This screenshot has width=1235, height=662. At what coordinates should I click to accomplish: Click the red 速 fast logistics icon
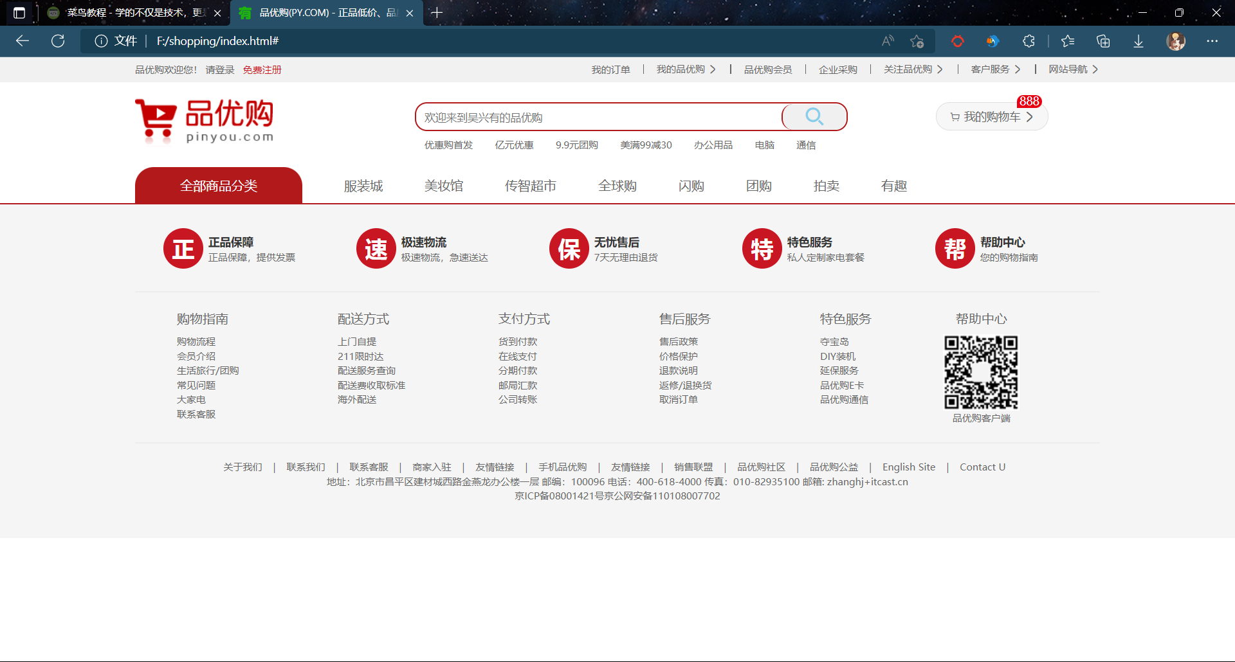coord(376,249)
